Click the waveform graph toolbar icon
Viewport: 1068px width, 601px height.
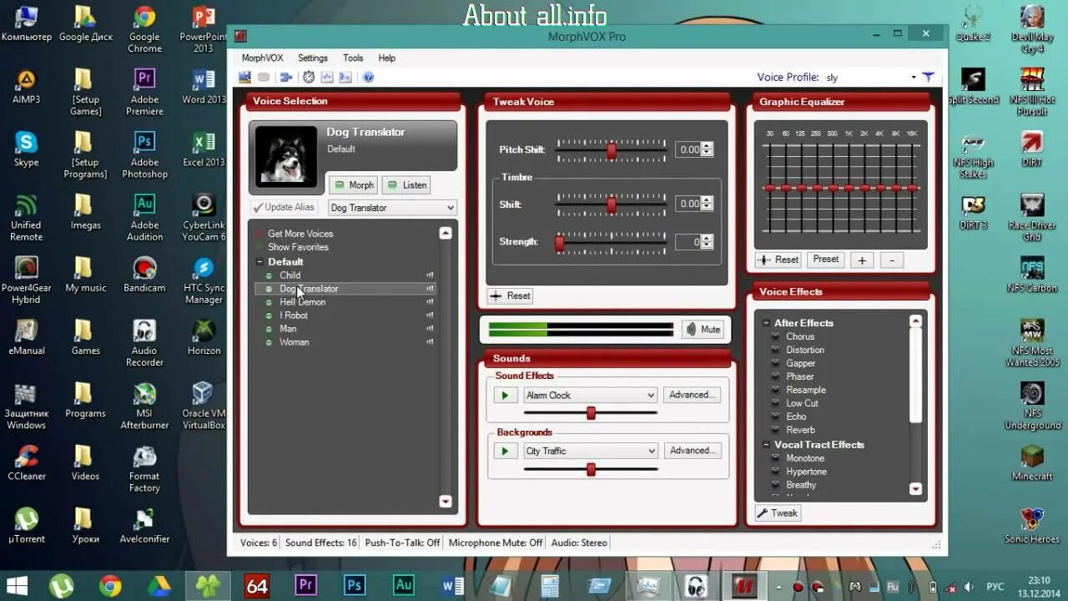point(327,77)
